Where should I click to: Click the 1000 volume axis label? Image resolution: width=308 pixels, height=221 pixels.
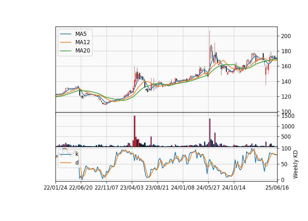coord(288,127)
